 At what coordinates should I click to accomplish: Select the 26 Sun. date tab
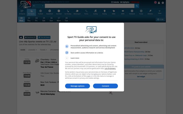[x=51, y=19]
